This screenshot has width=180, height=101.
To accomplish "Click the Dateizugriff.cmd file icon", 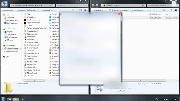I will tap(25, 31).
